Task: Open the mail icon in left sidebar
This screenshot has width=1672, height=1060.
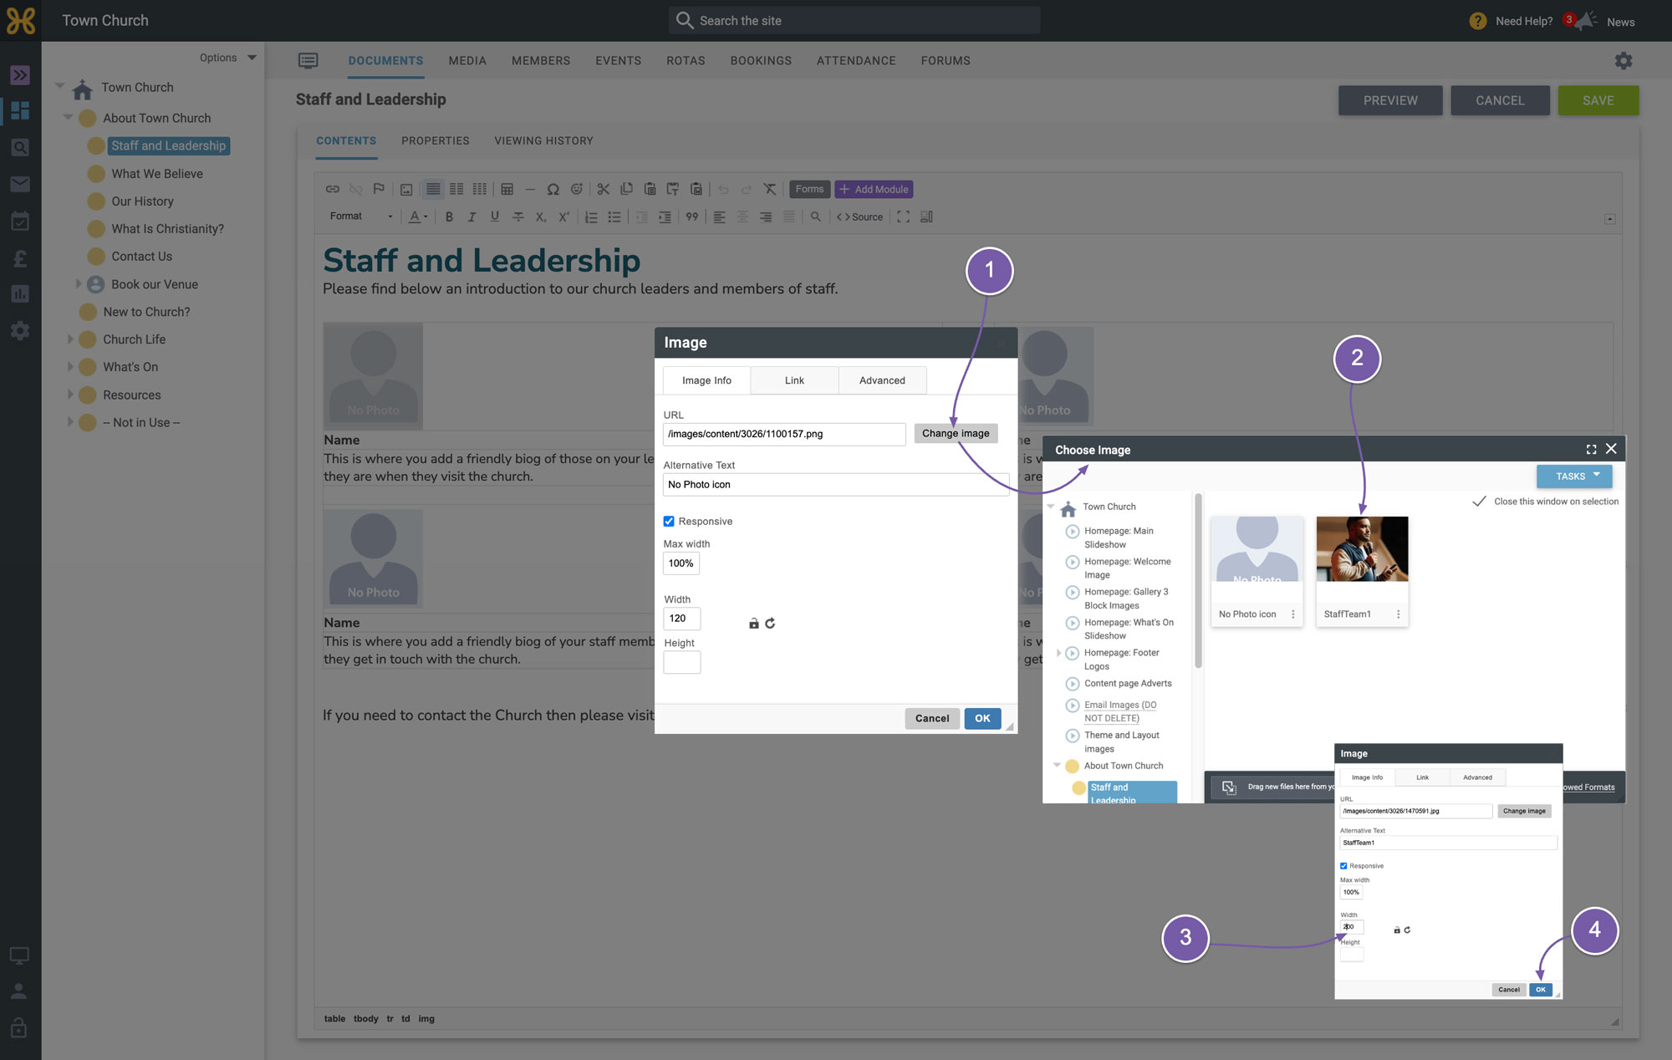Action: click(x=20, y=184)
